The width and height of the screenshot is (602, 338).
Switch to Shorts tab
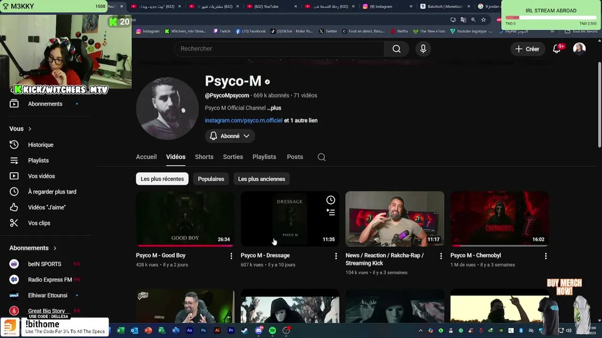[204, 157]
